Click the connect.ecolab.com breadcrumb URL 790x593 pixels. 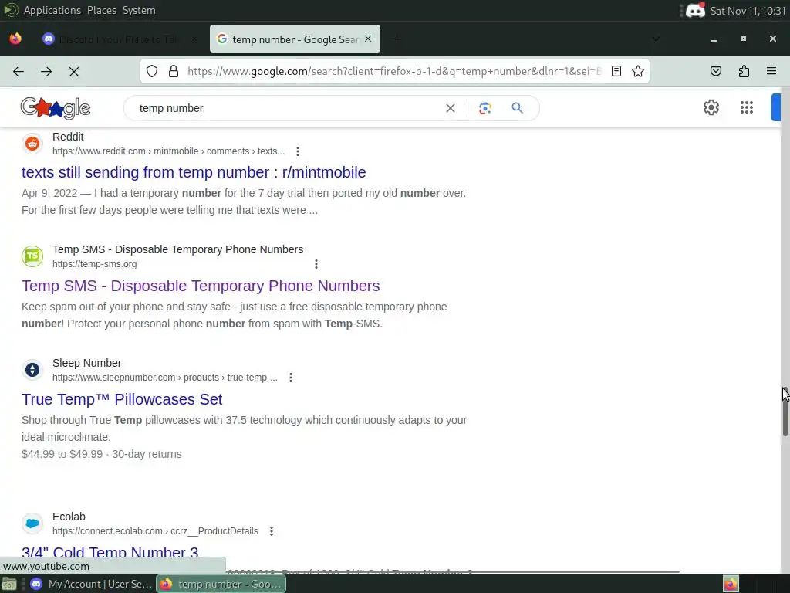tap(155, 531)
